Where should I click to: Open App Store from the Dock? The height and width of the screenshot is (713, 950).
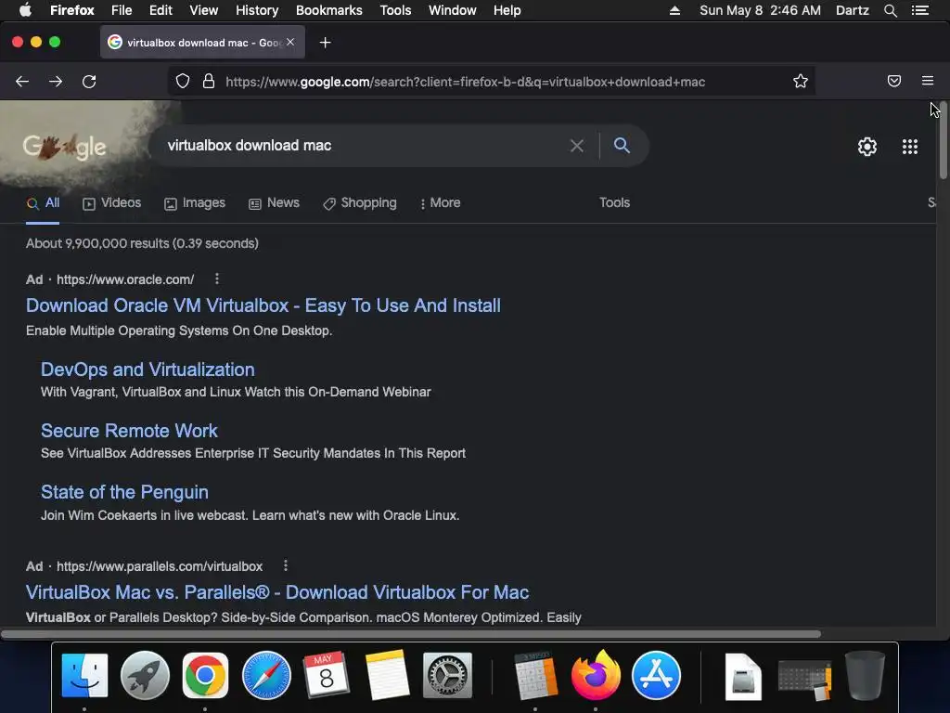[656, 676]
